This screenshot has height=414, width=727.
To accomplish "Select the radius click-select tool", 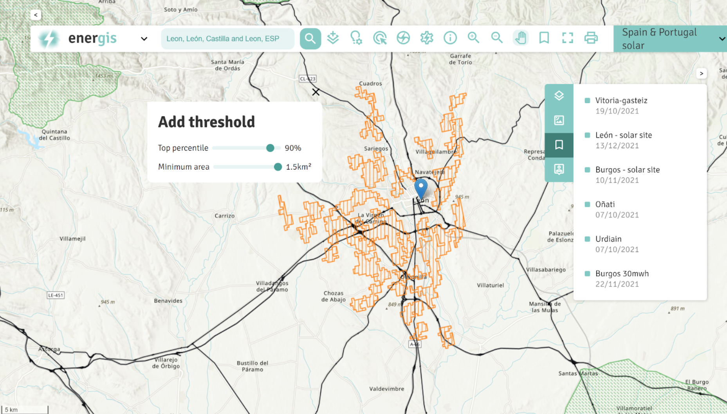I will click(x=380, y=38).
